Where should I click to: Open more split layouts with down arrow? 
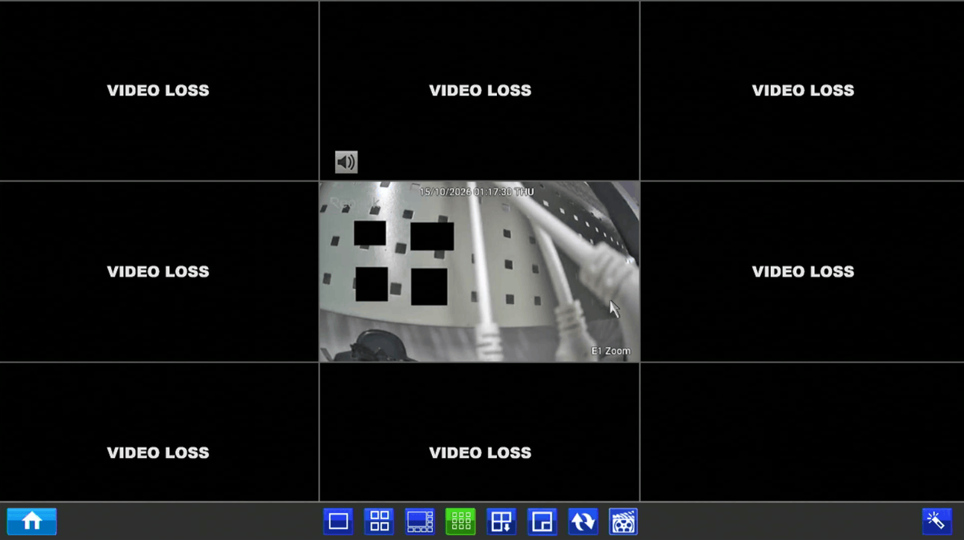501,521
